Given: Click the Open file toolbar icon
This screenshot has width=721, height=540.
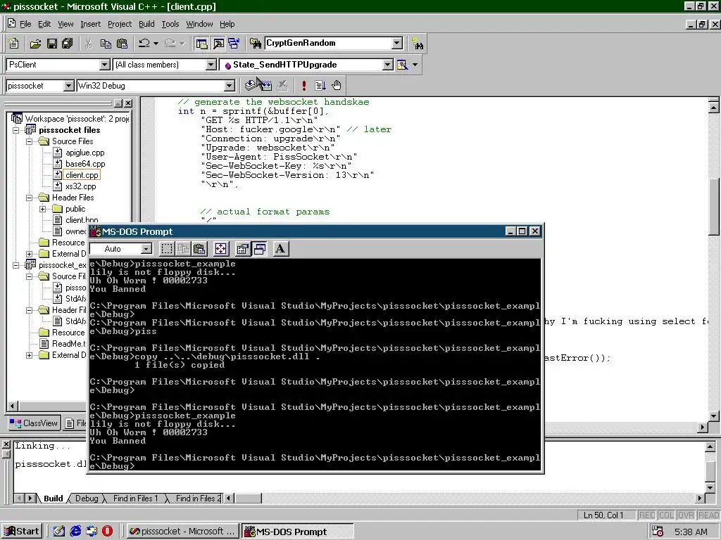Looking at the screenshot, I should tap(35, 44).
